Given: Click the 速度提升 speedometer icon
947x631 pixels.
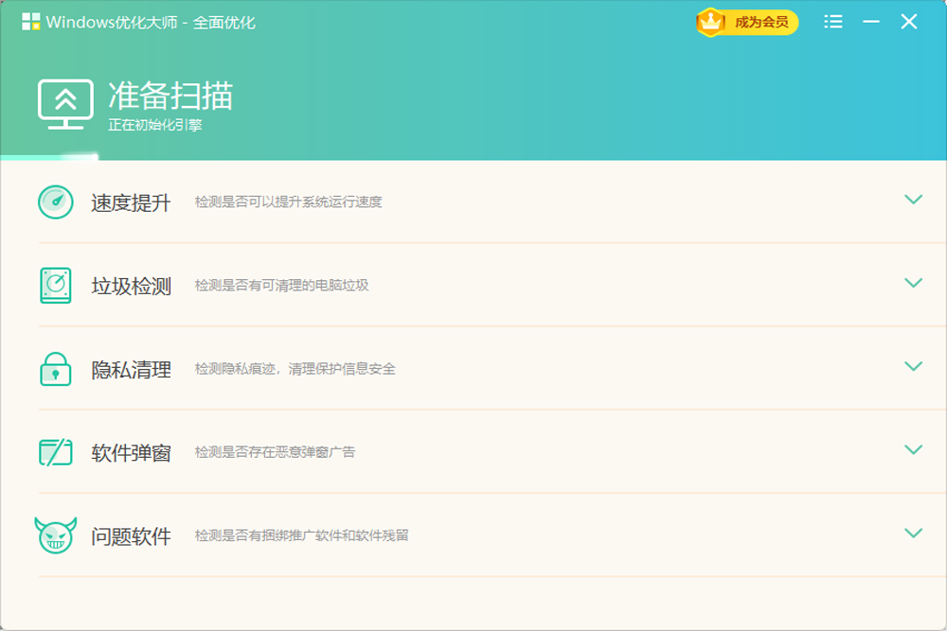Looking at the screenshot, I should point(55,202).
